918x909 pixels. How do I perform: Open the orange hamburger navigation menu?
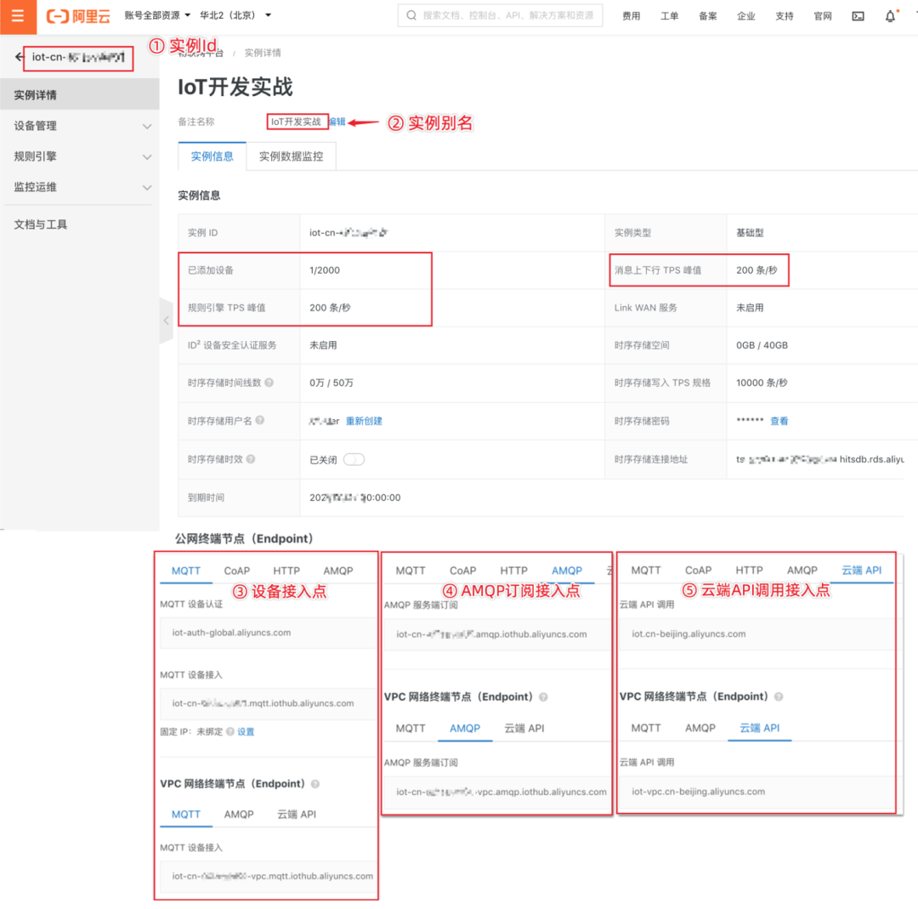click(18, 16)
